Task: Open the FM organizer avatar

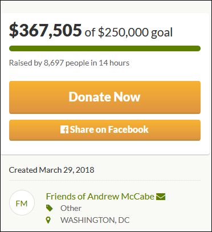Action: [22, 203]
